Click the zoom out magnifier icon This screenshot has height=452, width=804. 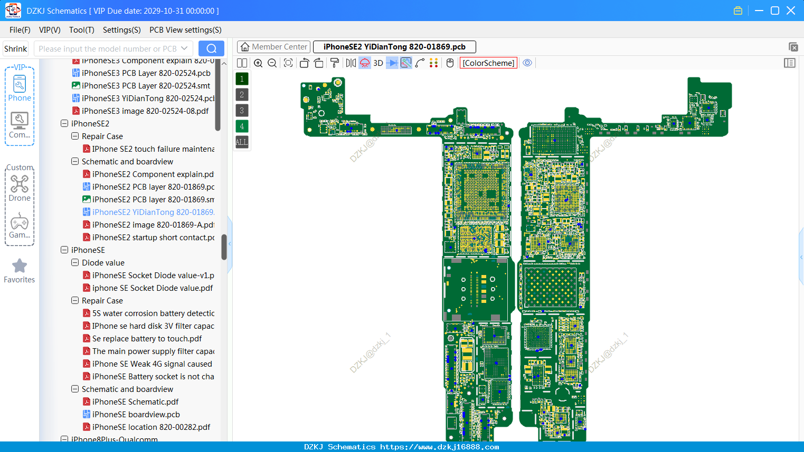click(272, 63)
